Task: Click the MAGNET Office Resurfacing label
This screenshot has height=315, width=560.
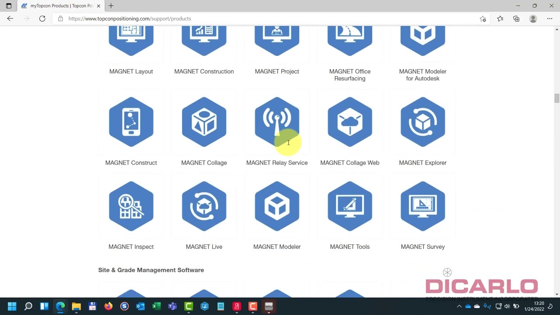Action: click(350, 75)
